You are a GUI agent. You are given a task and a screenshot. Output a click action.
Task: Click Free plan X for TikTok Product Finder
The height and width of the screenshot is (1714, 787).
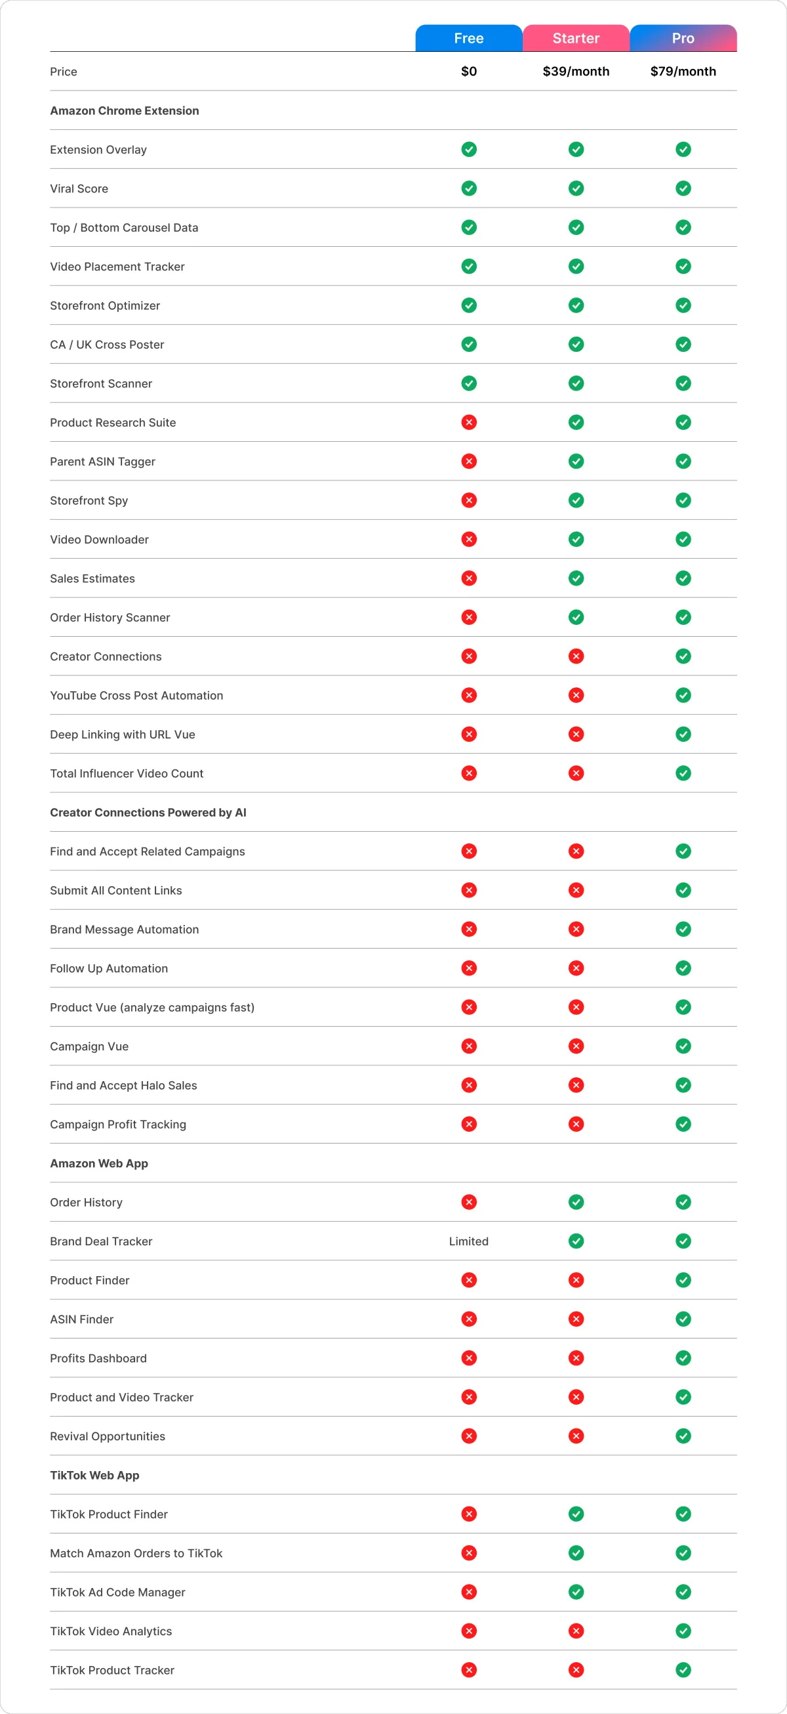tap(469, 1514)
